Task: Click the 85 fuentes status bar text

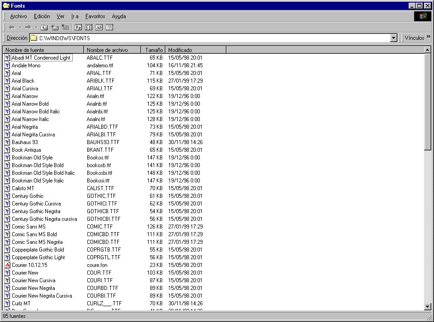Action: 14,316
